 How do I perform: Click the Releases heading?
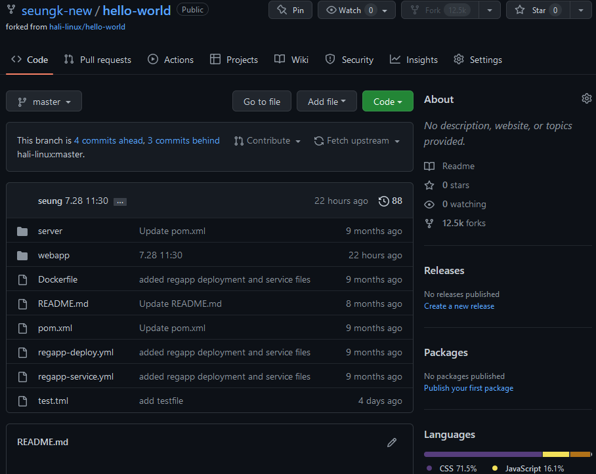[x=444, y=271]
